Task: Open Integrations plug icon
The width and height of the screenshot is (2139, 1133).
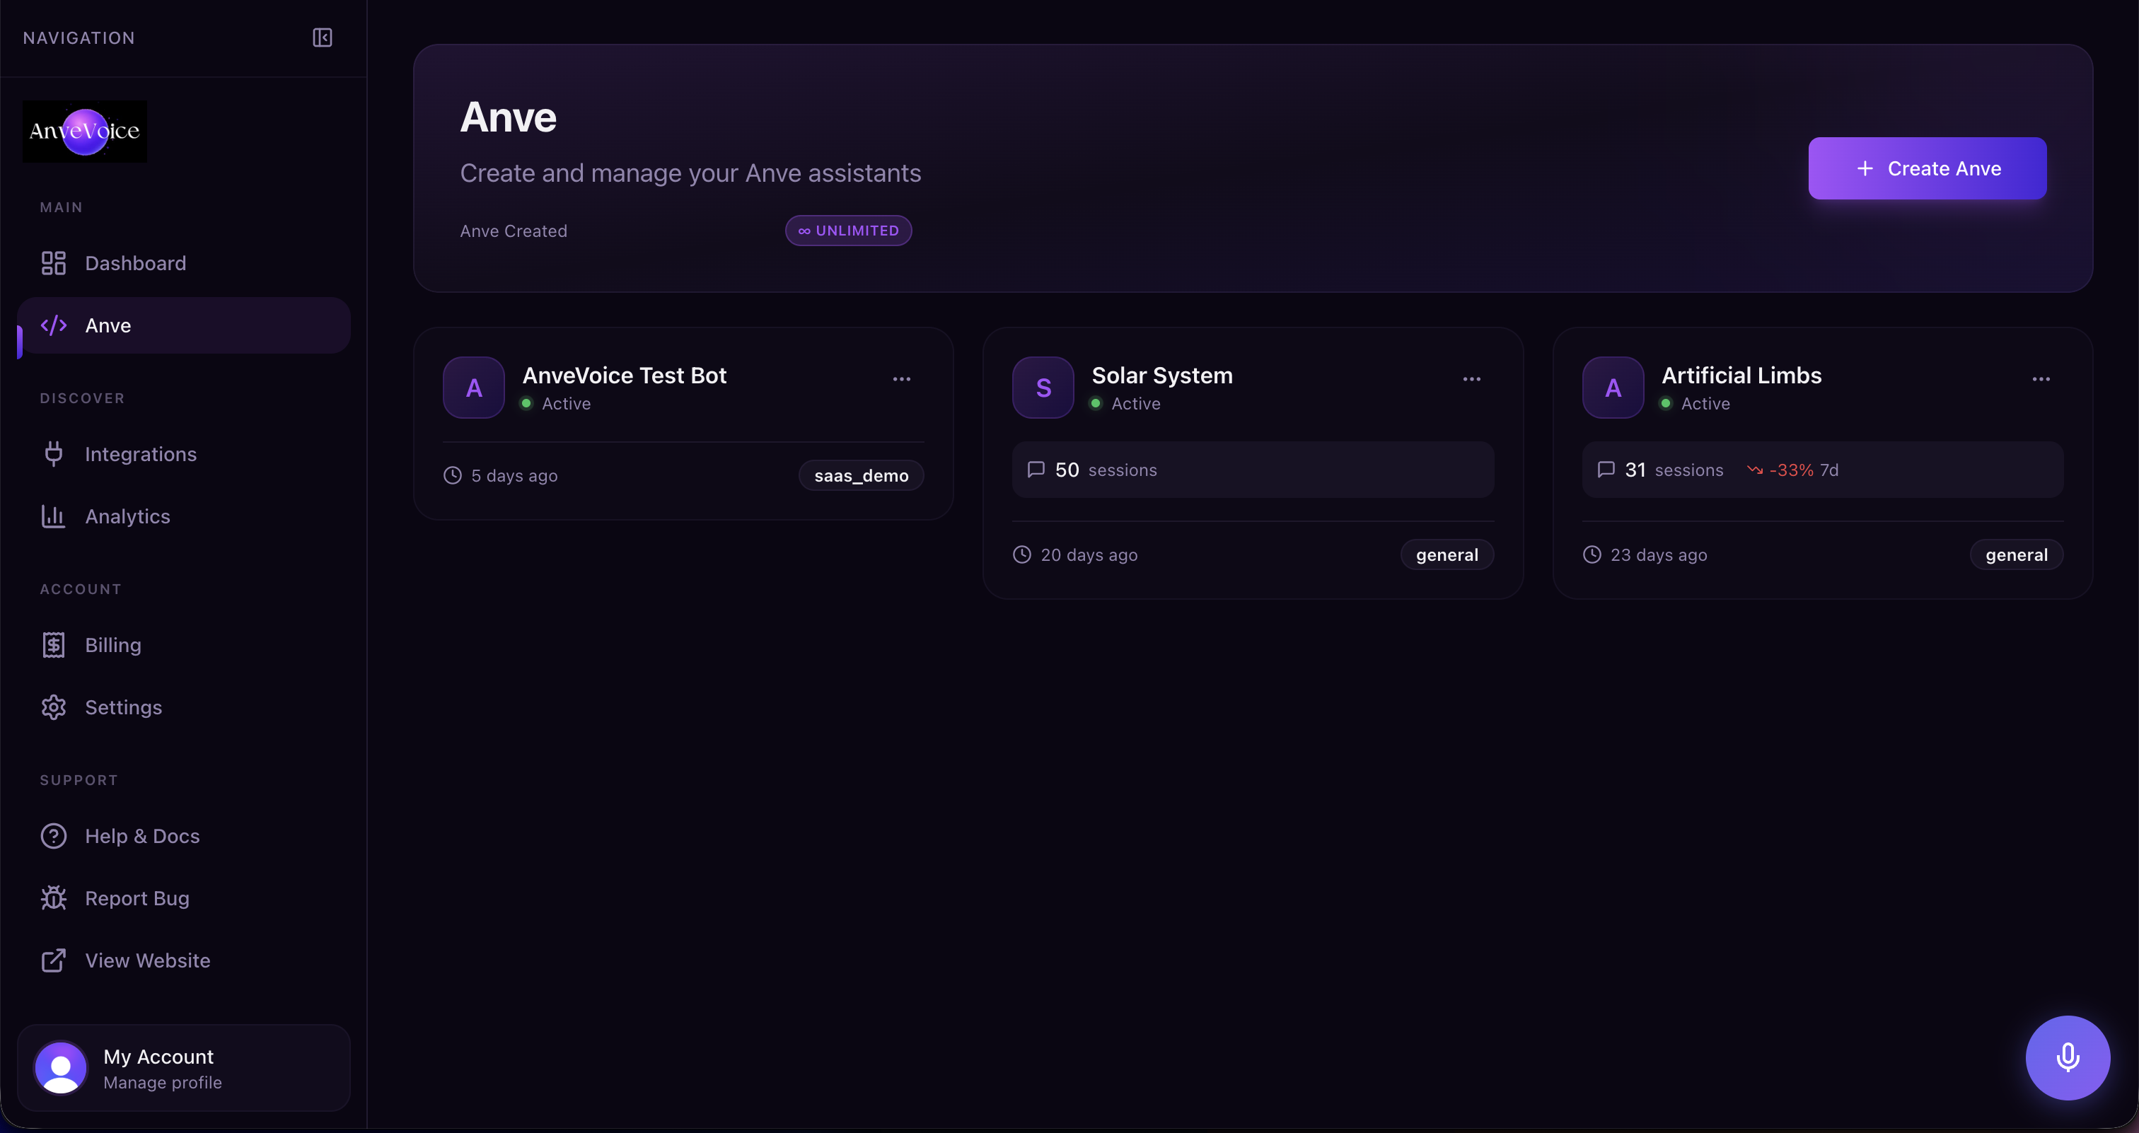Action: (x=53, y=454)
